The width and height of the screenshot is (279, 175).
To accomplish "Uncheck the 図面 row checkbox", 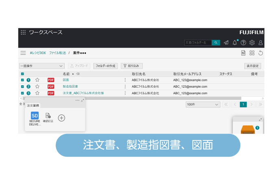I will 22,80.
